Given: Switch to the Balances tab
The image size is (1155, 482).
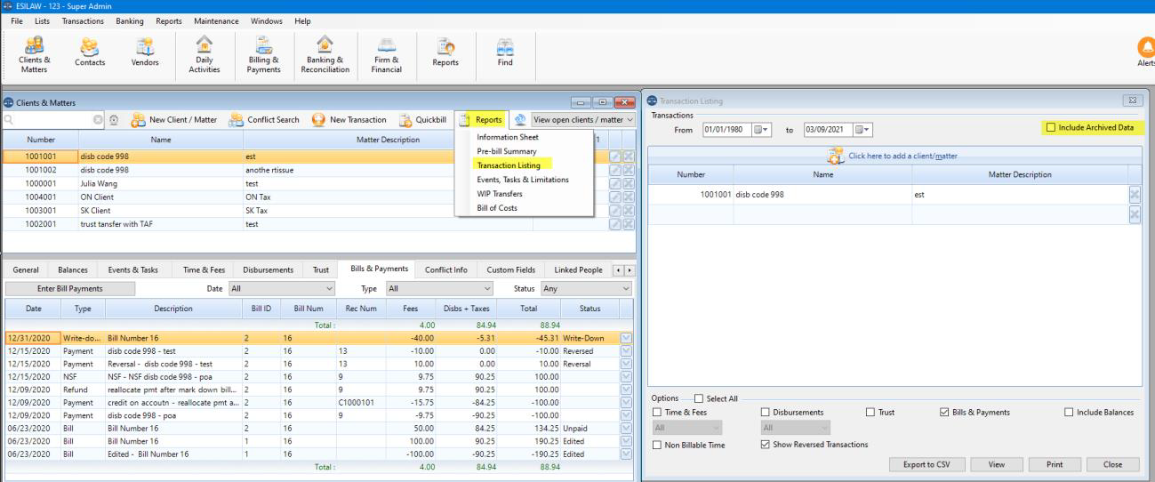Looking at the screenshot, I should tap(71, 269).
